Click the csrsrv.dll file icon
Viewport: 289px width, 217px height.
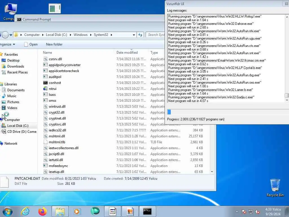45,59
